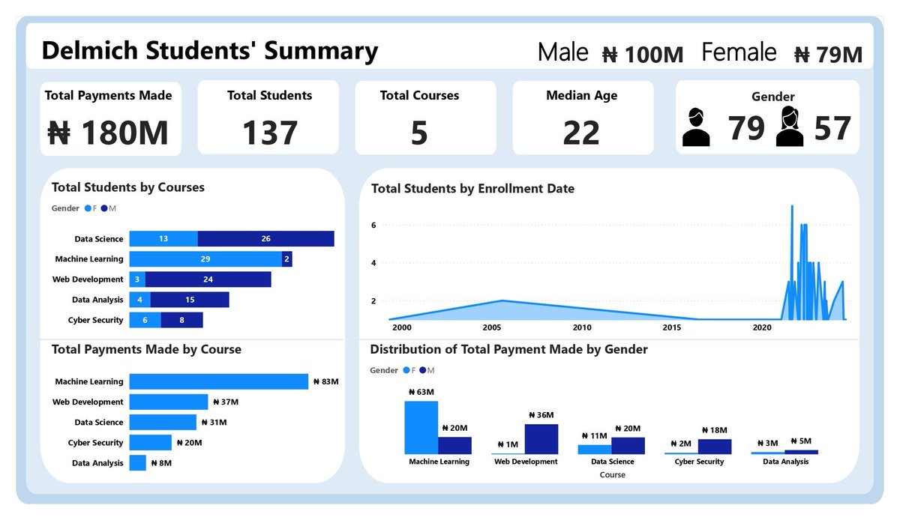Click the Female ₦ 79M header value

tap(828, 55)
